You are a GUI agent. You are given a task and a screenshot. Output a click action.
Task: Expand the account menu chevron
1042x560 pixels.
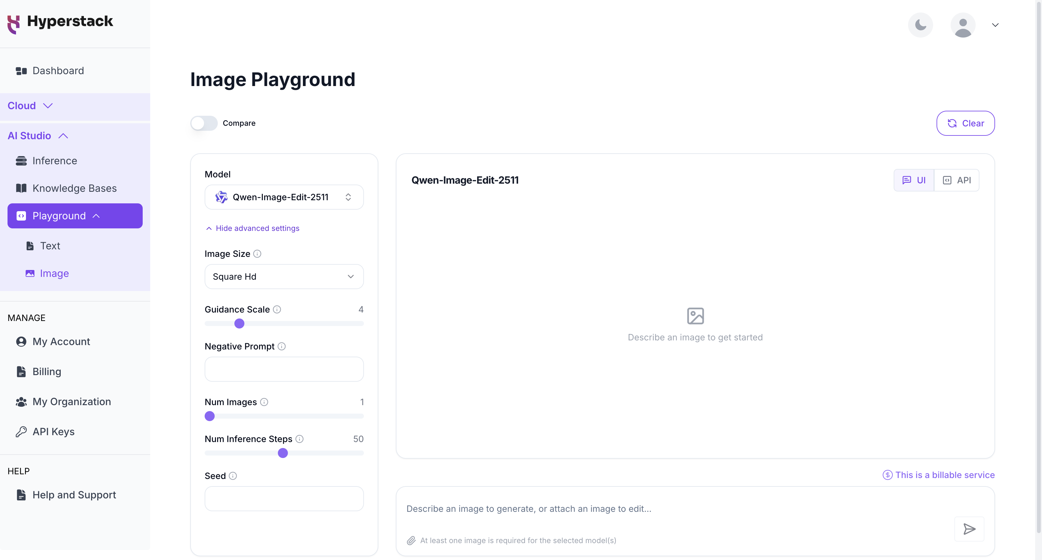pos(995,25)
